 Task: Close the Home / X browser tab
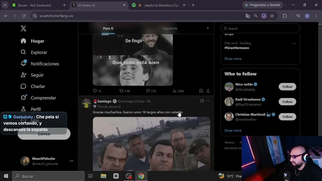(x=124, y=5)
